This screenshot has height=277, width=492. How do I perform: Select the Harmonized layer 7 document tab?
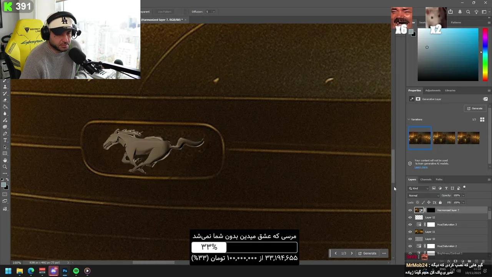coord(161,20)
